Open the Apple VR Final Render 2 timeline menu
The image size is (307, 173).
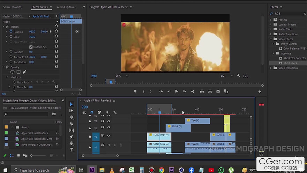(114, 101)
